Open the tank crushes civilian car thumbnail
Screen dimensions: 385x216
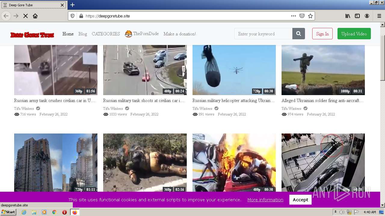pos(56,70)
